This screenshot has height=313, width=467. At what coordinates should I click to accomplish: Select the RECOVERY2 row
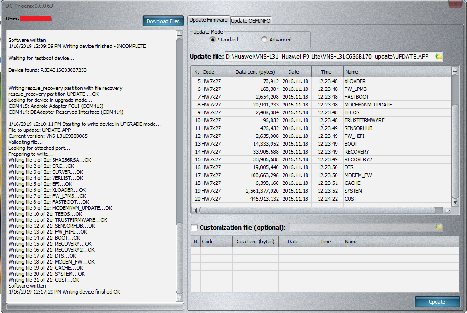[x=322, y=159]
